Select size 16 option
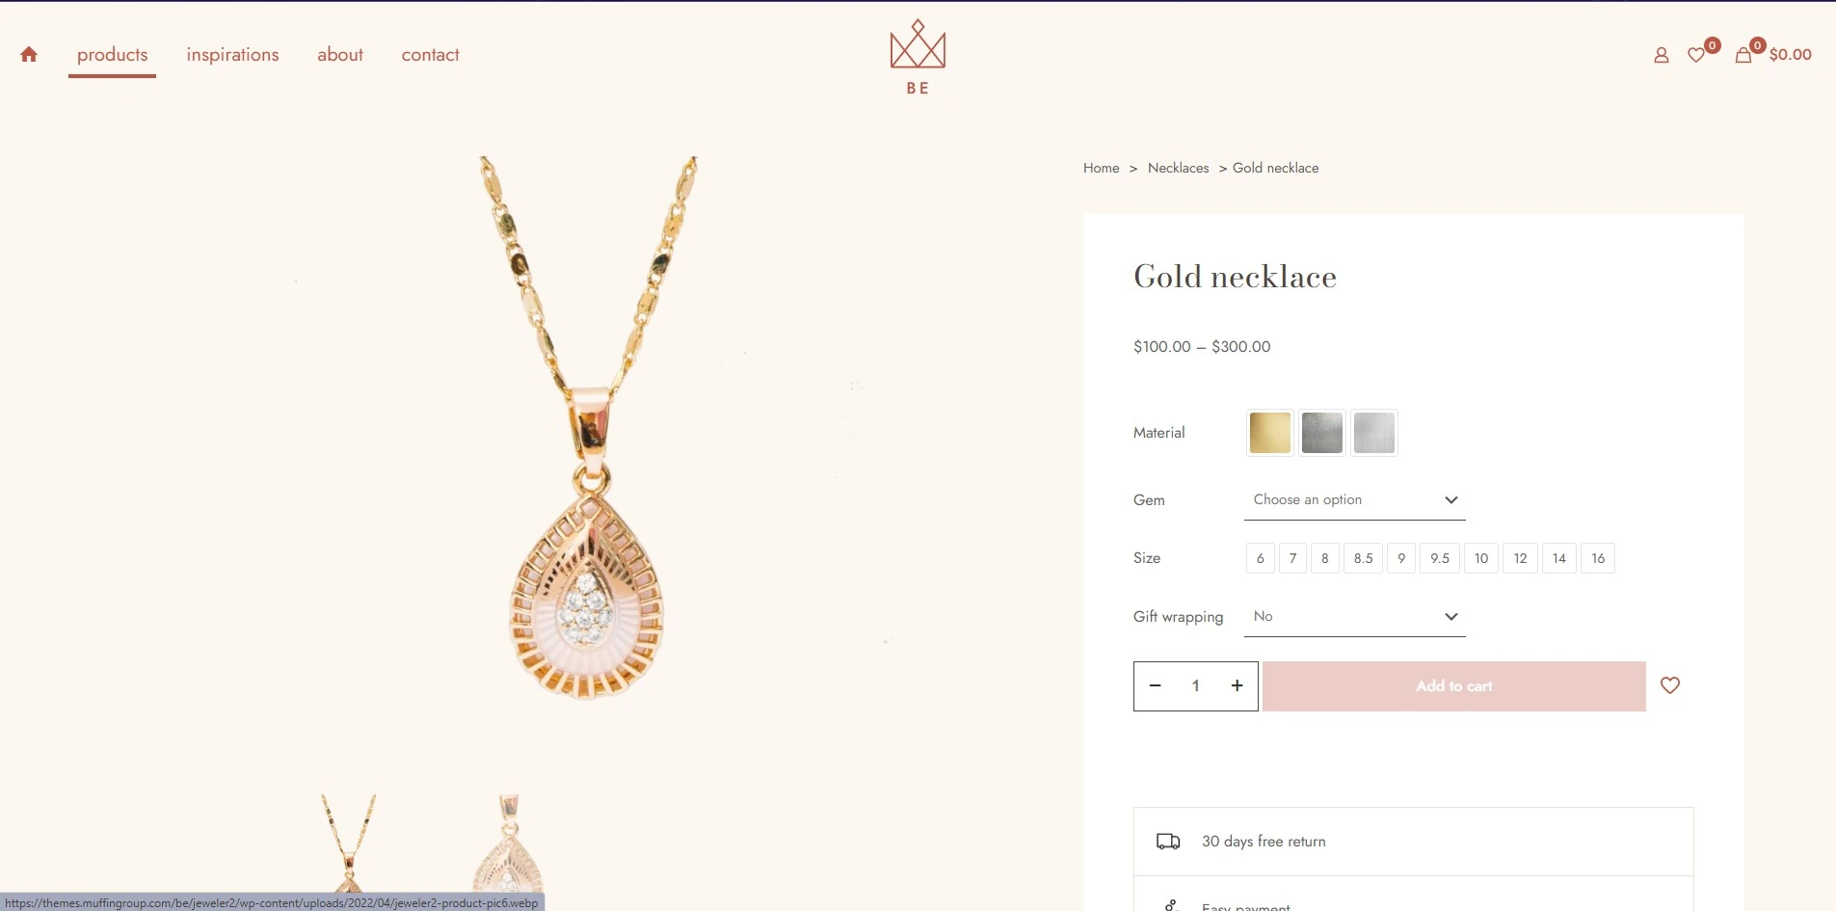Viewport: 1836px width, 911px height. (1598, 558)
